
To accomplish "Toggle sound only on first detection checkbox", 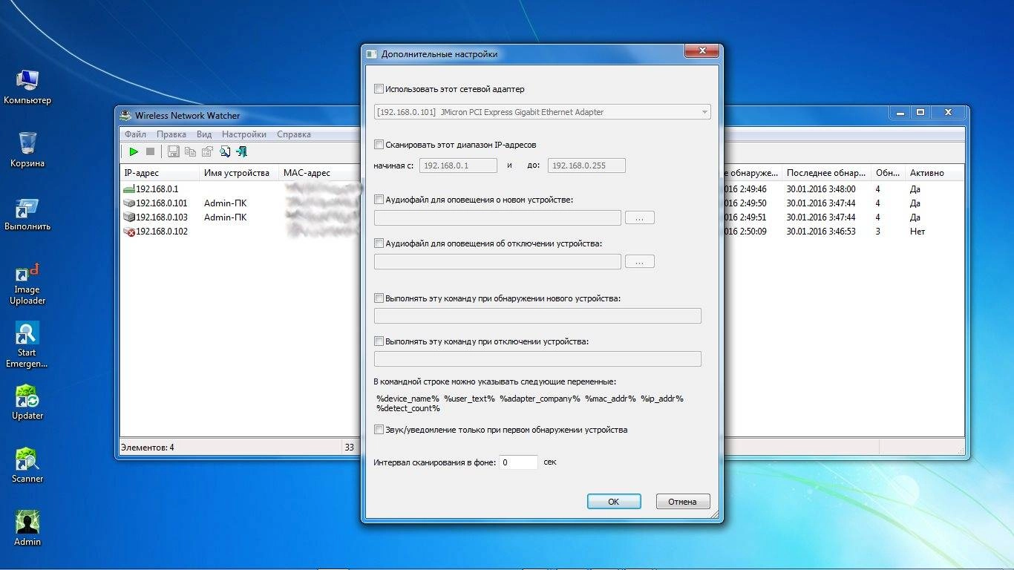I will pos(379,430).
